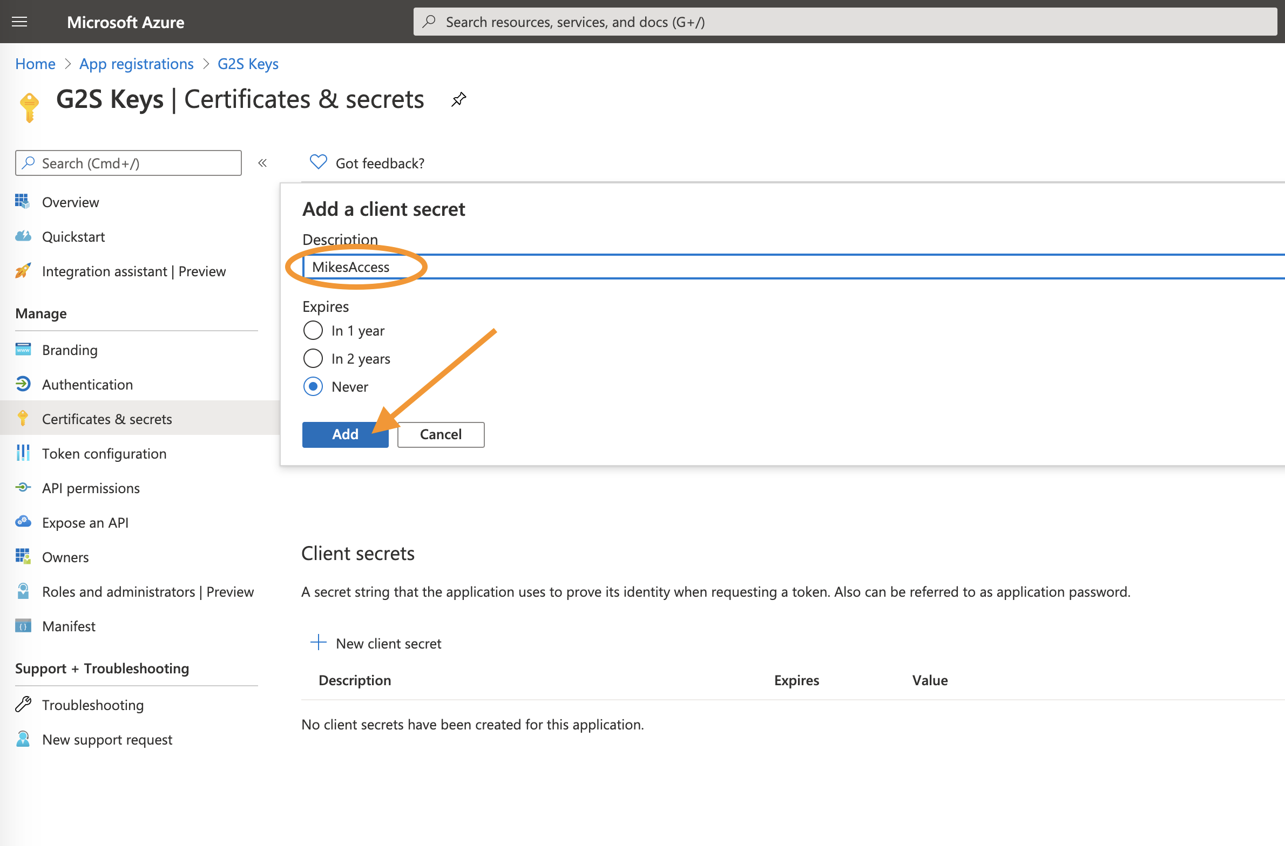Viewport: 1285px width, 846px height.
Task: Click the global search resources box
Action: pos(845,22)
